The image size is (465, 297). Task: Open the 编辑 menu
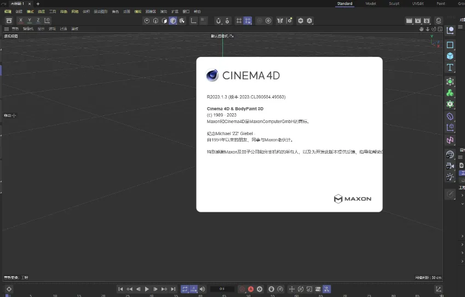8,11
